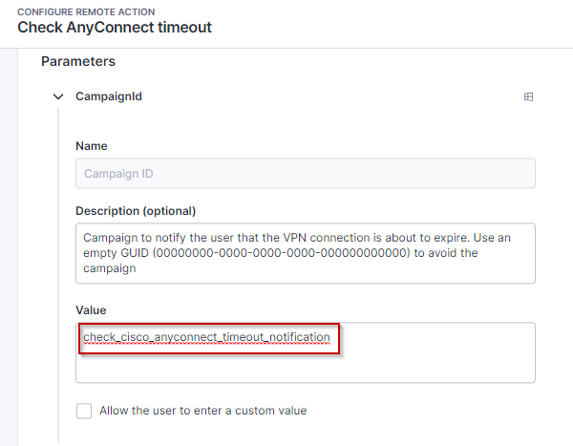573x446 pixels.
Task: Select the CampaignId parameter header label
Action: [109, 96]
